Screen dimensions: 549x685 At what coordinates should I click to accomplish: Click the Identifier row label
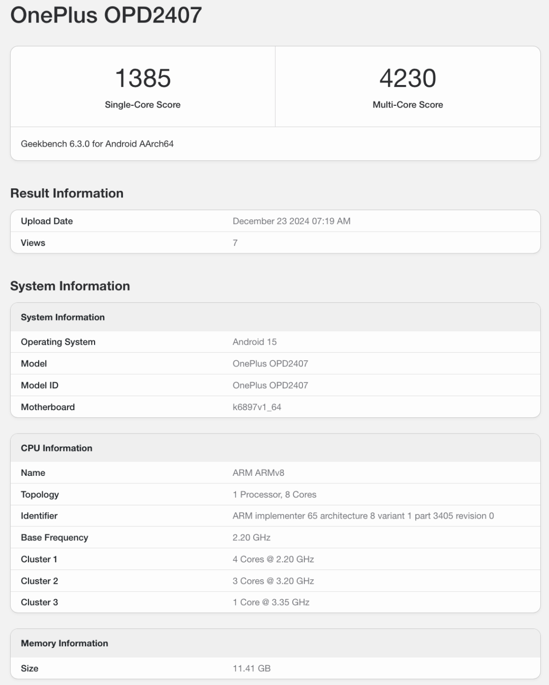tap(39, 516)
